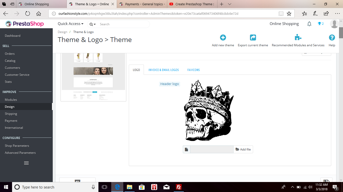This screenshot has width=343, height=192.
Task: Click the Online Shopping shop link
Action: coord(284,24)
